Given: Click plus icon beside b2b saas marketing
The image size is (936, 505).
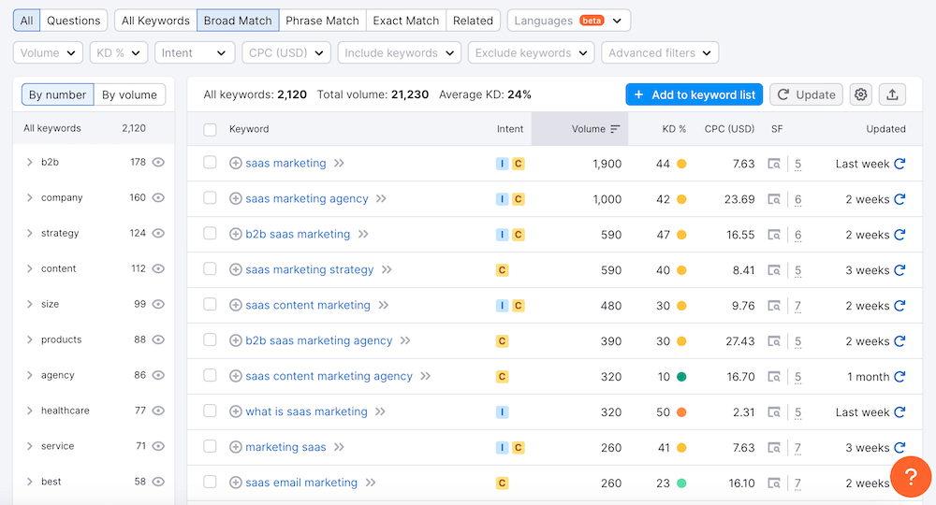Looking at the screenshot, I should point(236,235).
